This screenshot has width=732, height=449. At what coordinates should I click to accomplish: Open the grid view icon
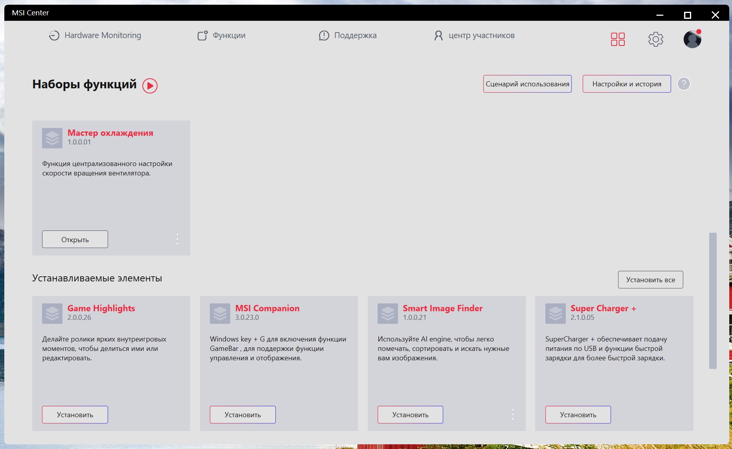click(618, 39)
